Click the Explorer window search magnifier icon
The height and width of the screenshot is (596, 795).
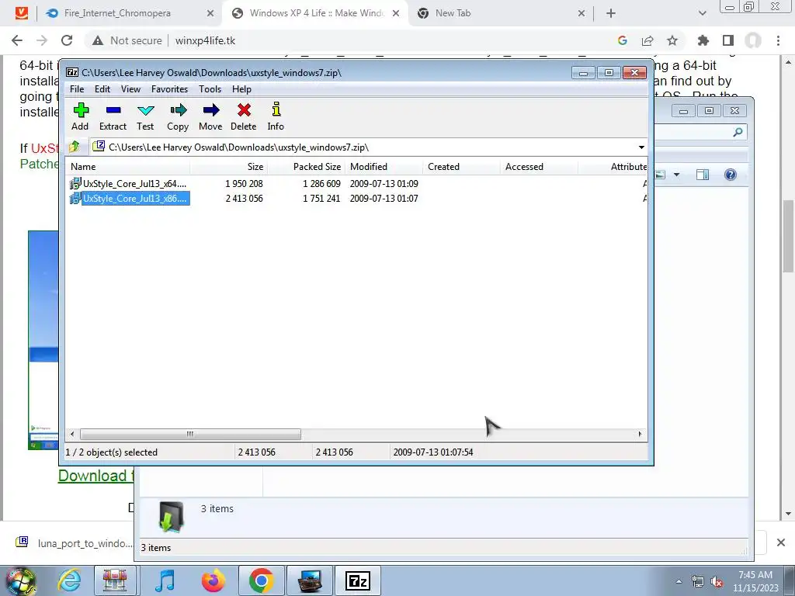point(738,132)
